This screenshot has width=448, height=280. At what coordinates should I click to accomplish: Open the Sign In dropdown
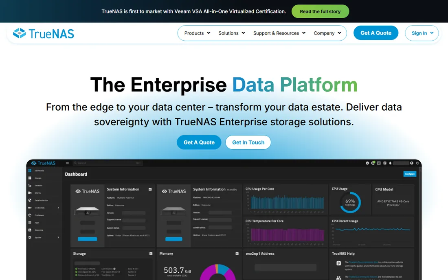coord(422,33)
